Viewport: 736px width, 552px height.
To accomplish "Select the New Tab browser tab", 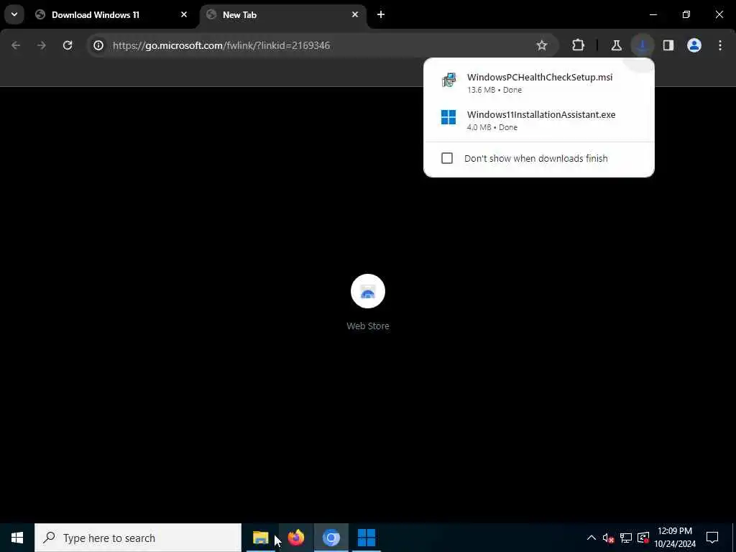I will 283,14.
